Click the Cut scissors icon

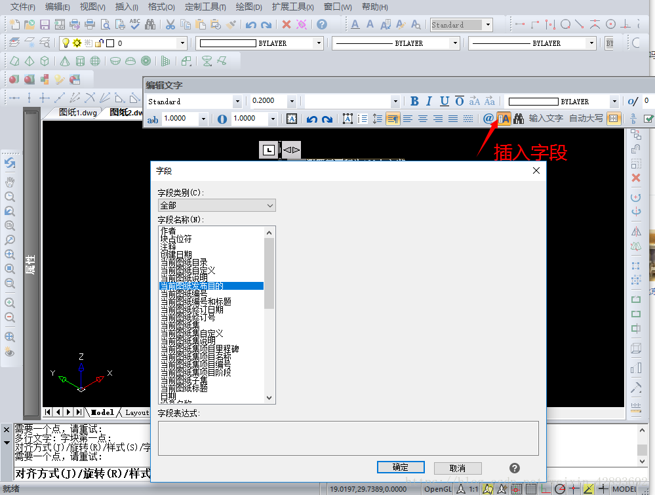[170, 25]
